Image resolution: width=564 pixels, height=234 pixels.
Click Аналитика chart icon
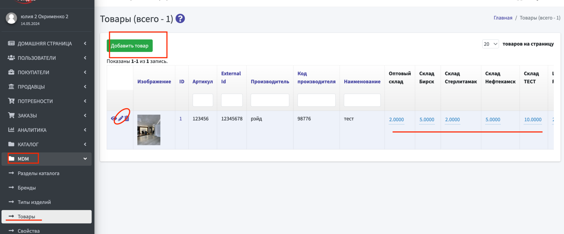[11, 130]
